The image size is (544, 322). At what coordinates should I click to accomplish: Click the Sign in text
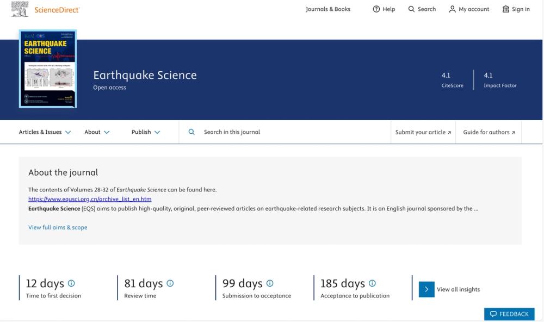[x=521, y=9]
